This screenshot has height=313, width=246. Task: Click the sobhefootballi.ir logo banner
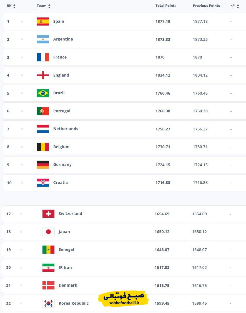pos(123,299)
